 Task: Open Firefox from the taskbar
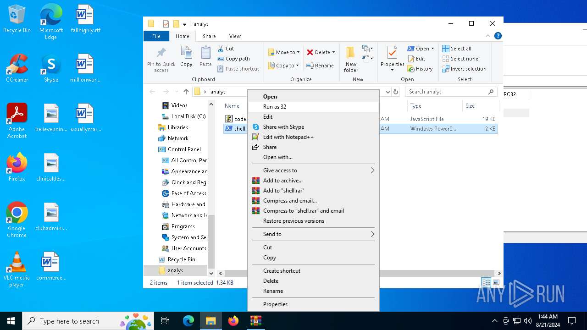pyautogui.click(x=233, y=321)
